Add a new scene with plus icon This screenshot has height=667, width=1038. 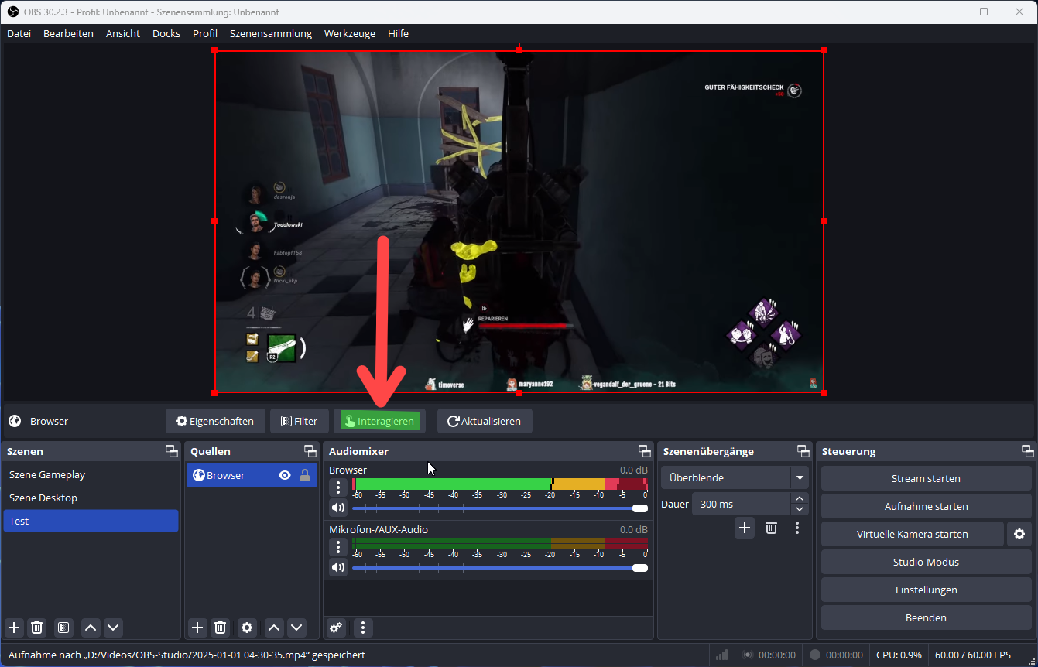pyautogui.click(x=13, y=628)
